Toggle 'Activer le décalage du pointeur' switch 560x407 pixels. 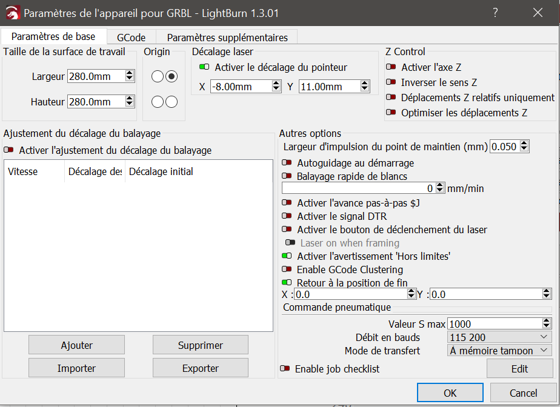click(204, 68)
